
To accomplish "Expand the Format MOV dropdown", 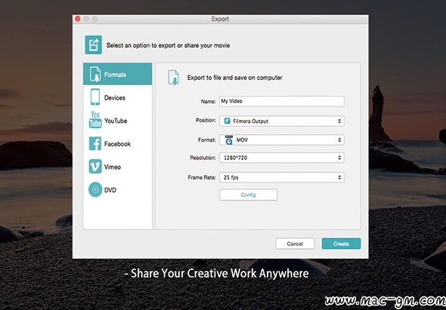I will click(x=282, y=140).
